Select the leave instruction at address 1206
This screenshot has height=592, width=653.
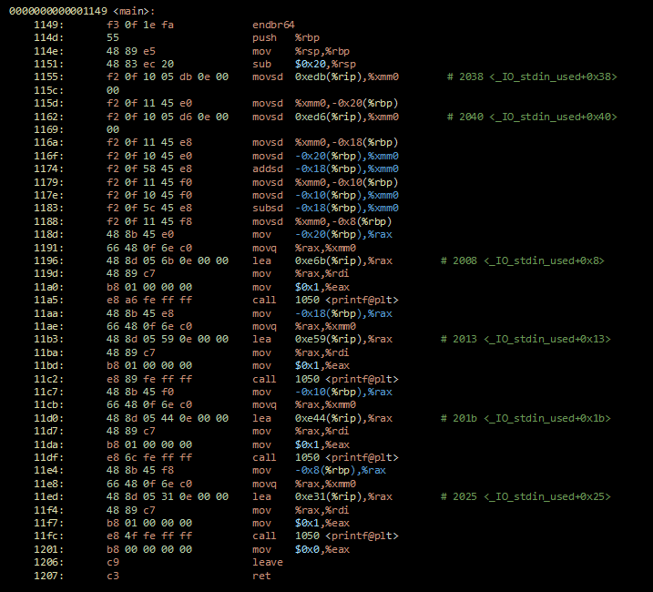pyautogui.click(x=268, y=562)
